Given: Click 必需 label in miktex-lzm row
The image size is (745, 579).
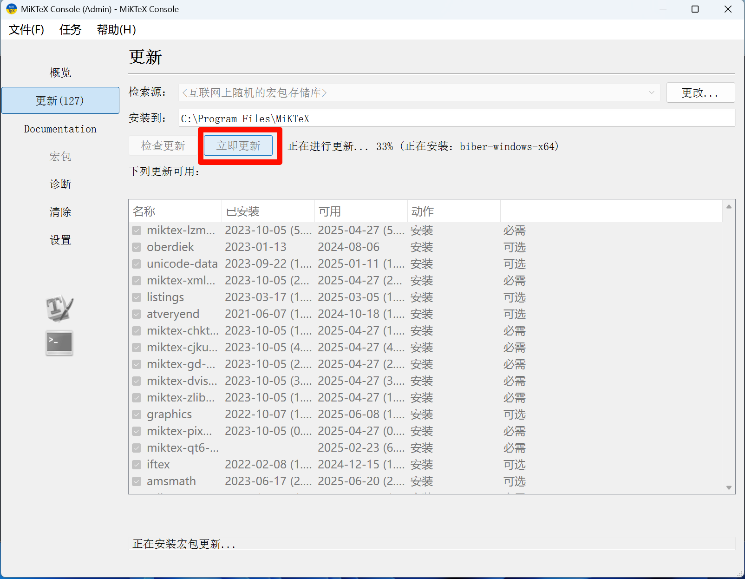Looking at the screenshot, I should pos(515,230).
